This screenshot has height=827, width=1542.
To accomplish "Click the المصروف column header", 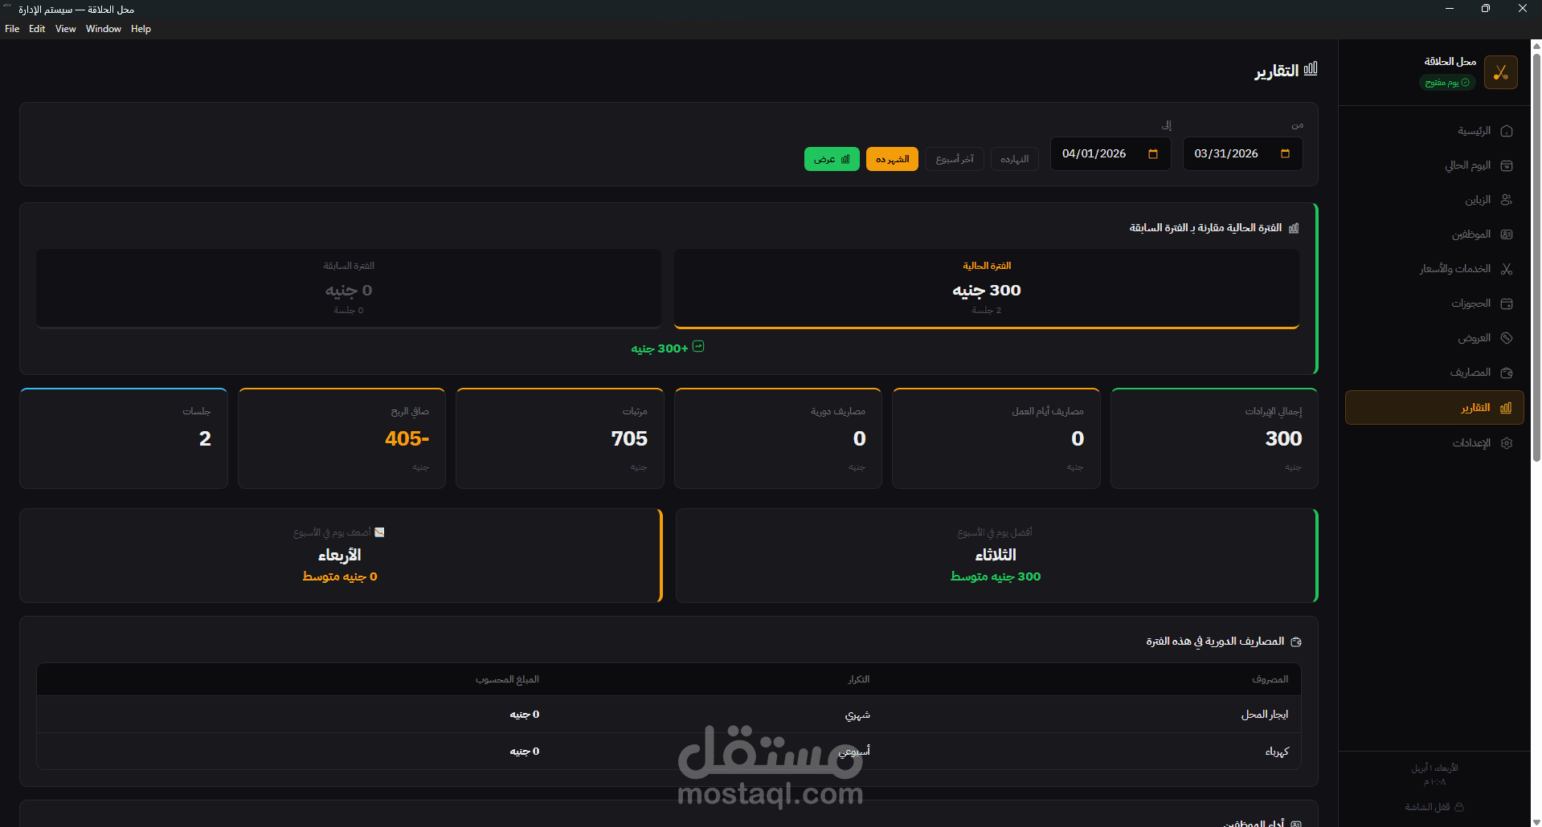I will [x=1270, y=679].
